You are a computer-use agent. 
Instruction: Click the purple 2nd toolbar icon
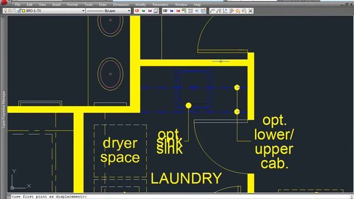(150, 11)
